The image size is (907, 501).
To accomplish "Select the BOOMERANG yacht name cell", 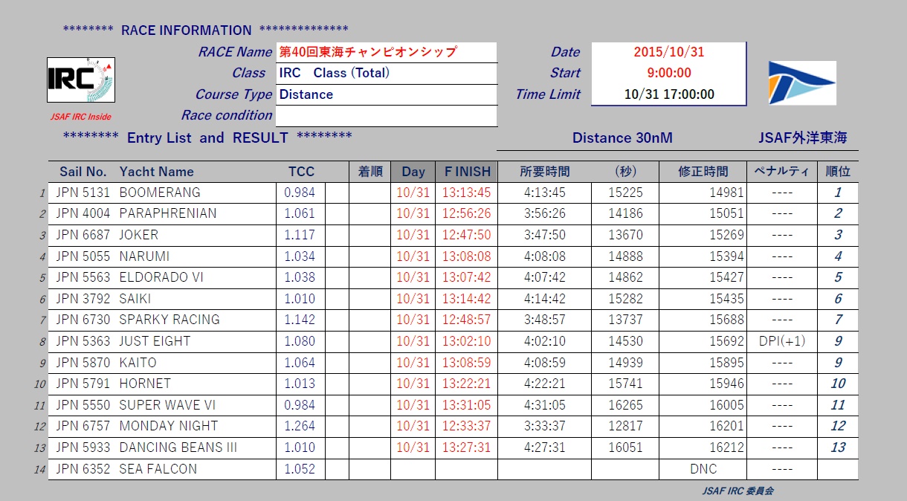I will tap(160, 193).
